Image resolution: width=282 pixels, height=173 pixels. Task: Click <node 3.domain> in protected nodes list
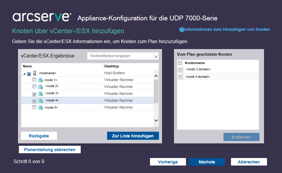pos(198,69)
